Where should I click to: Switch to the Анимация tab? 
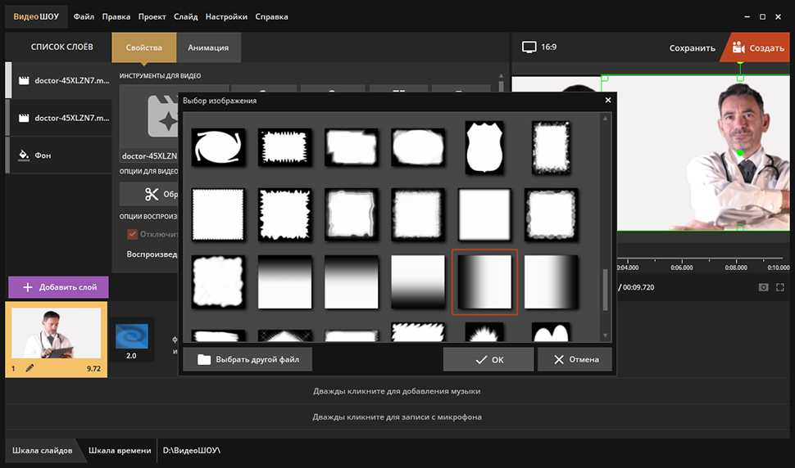point(208,47)
